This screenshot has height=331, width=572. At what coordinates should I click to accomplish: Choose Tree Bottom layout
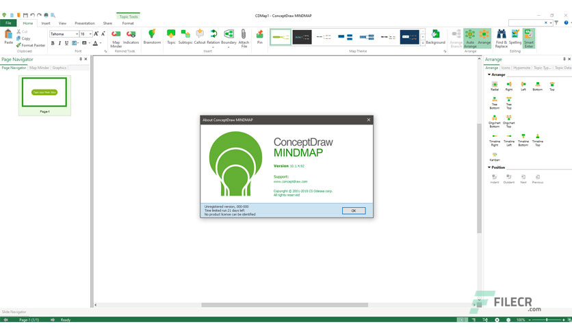coord(494,103)
